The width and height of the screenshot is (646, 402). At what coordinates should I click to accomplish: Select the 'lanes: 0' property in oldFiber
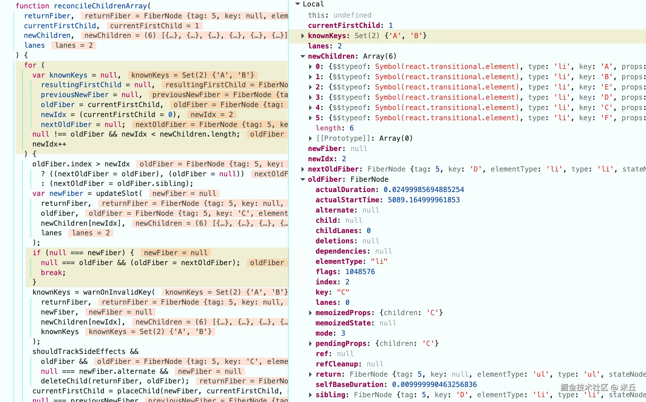pos(333,302)
